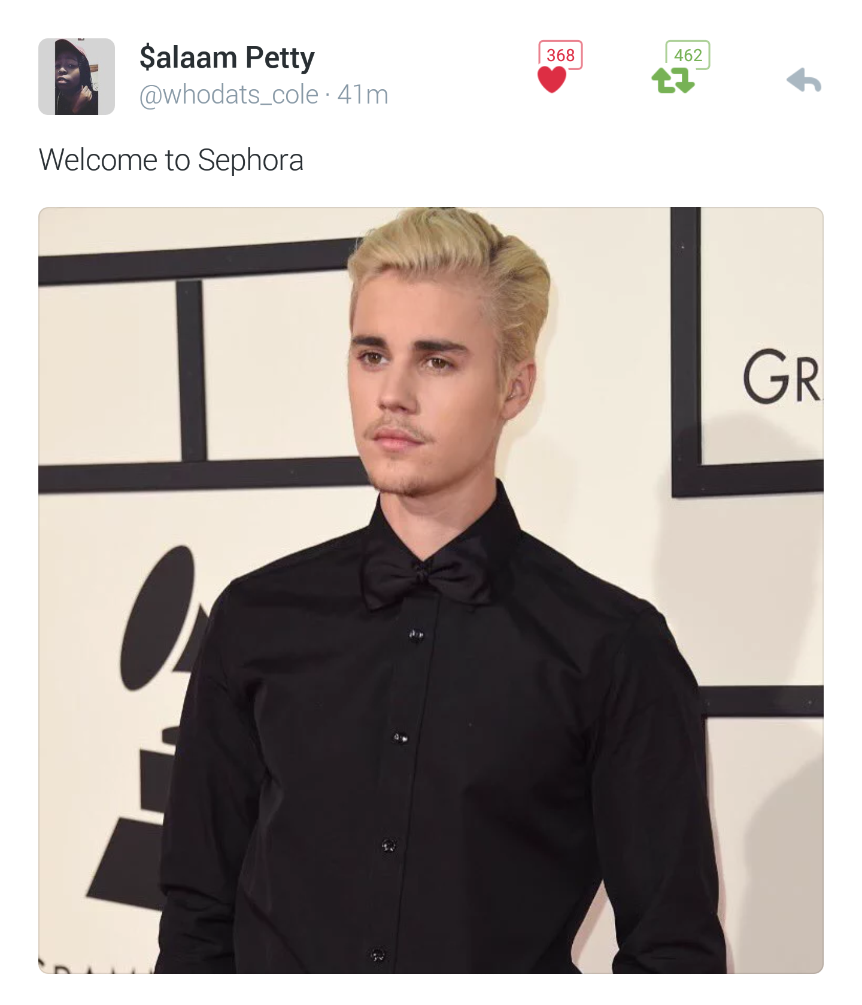862x1005 pixels.
Task: Retweet using the green arrows icon
Action: (x=673, y=80)
